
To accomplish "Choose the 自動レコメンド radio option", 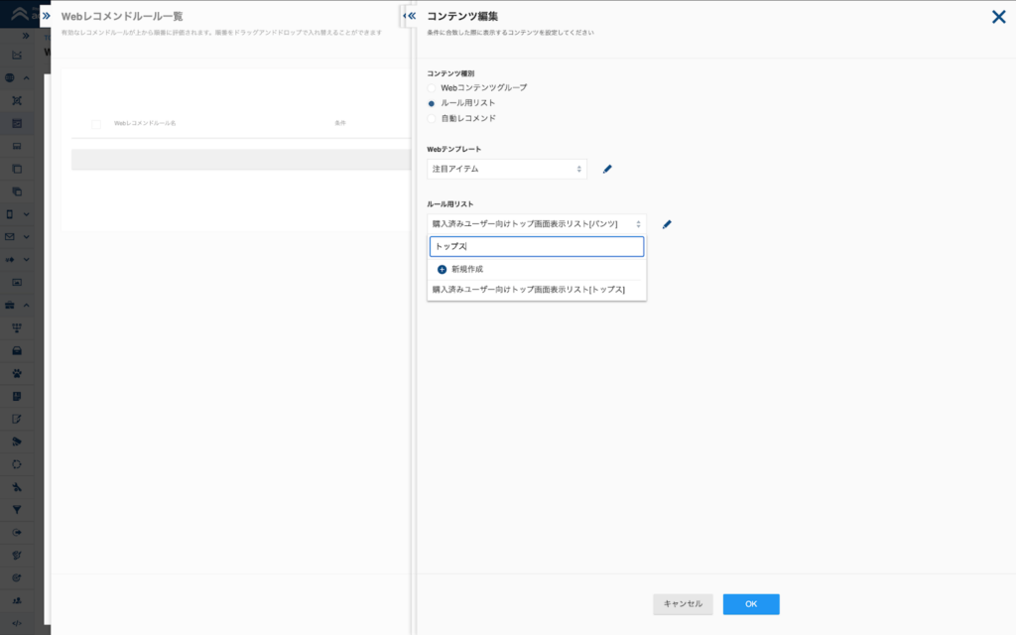I will [x=432, y=118].
